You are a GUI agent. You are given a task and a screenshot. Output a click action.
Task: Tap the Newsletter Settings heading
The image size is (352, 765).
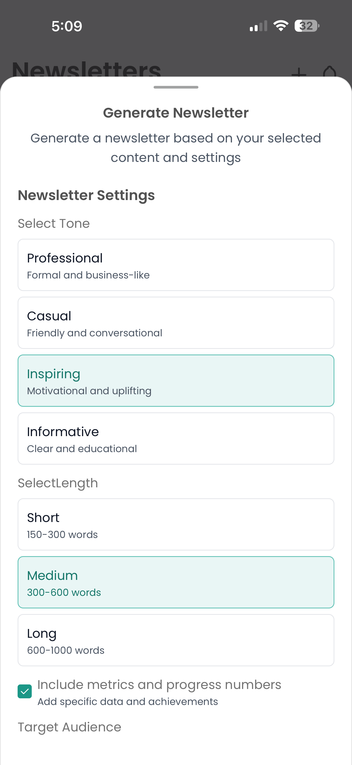click(86, 195)
